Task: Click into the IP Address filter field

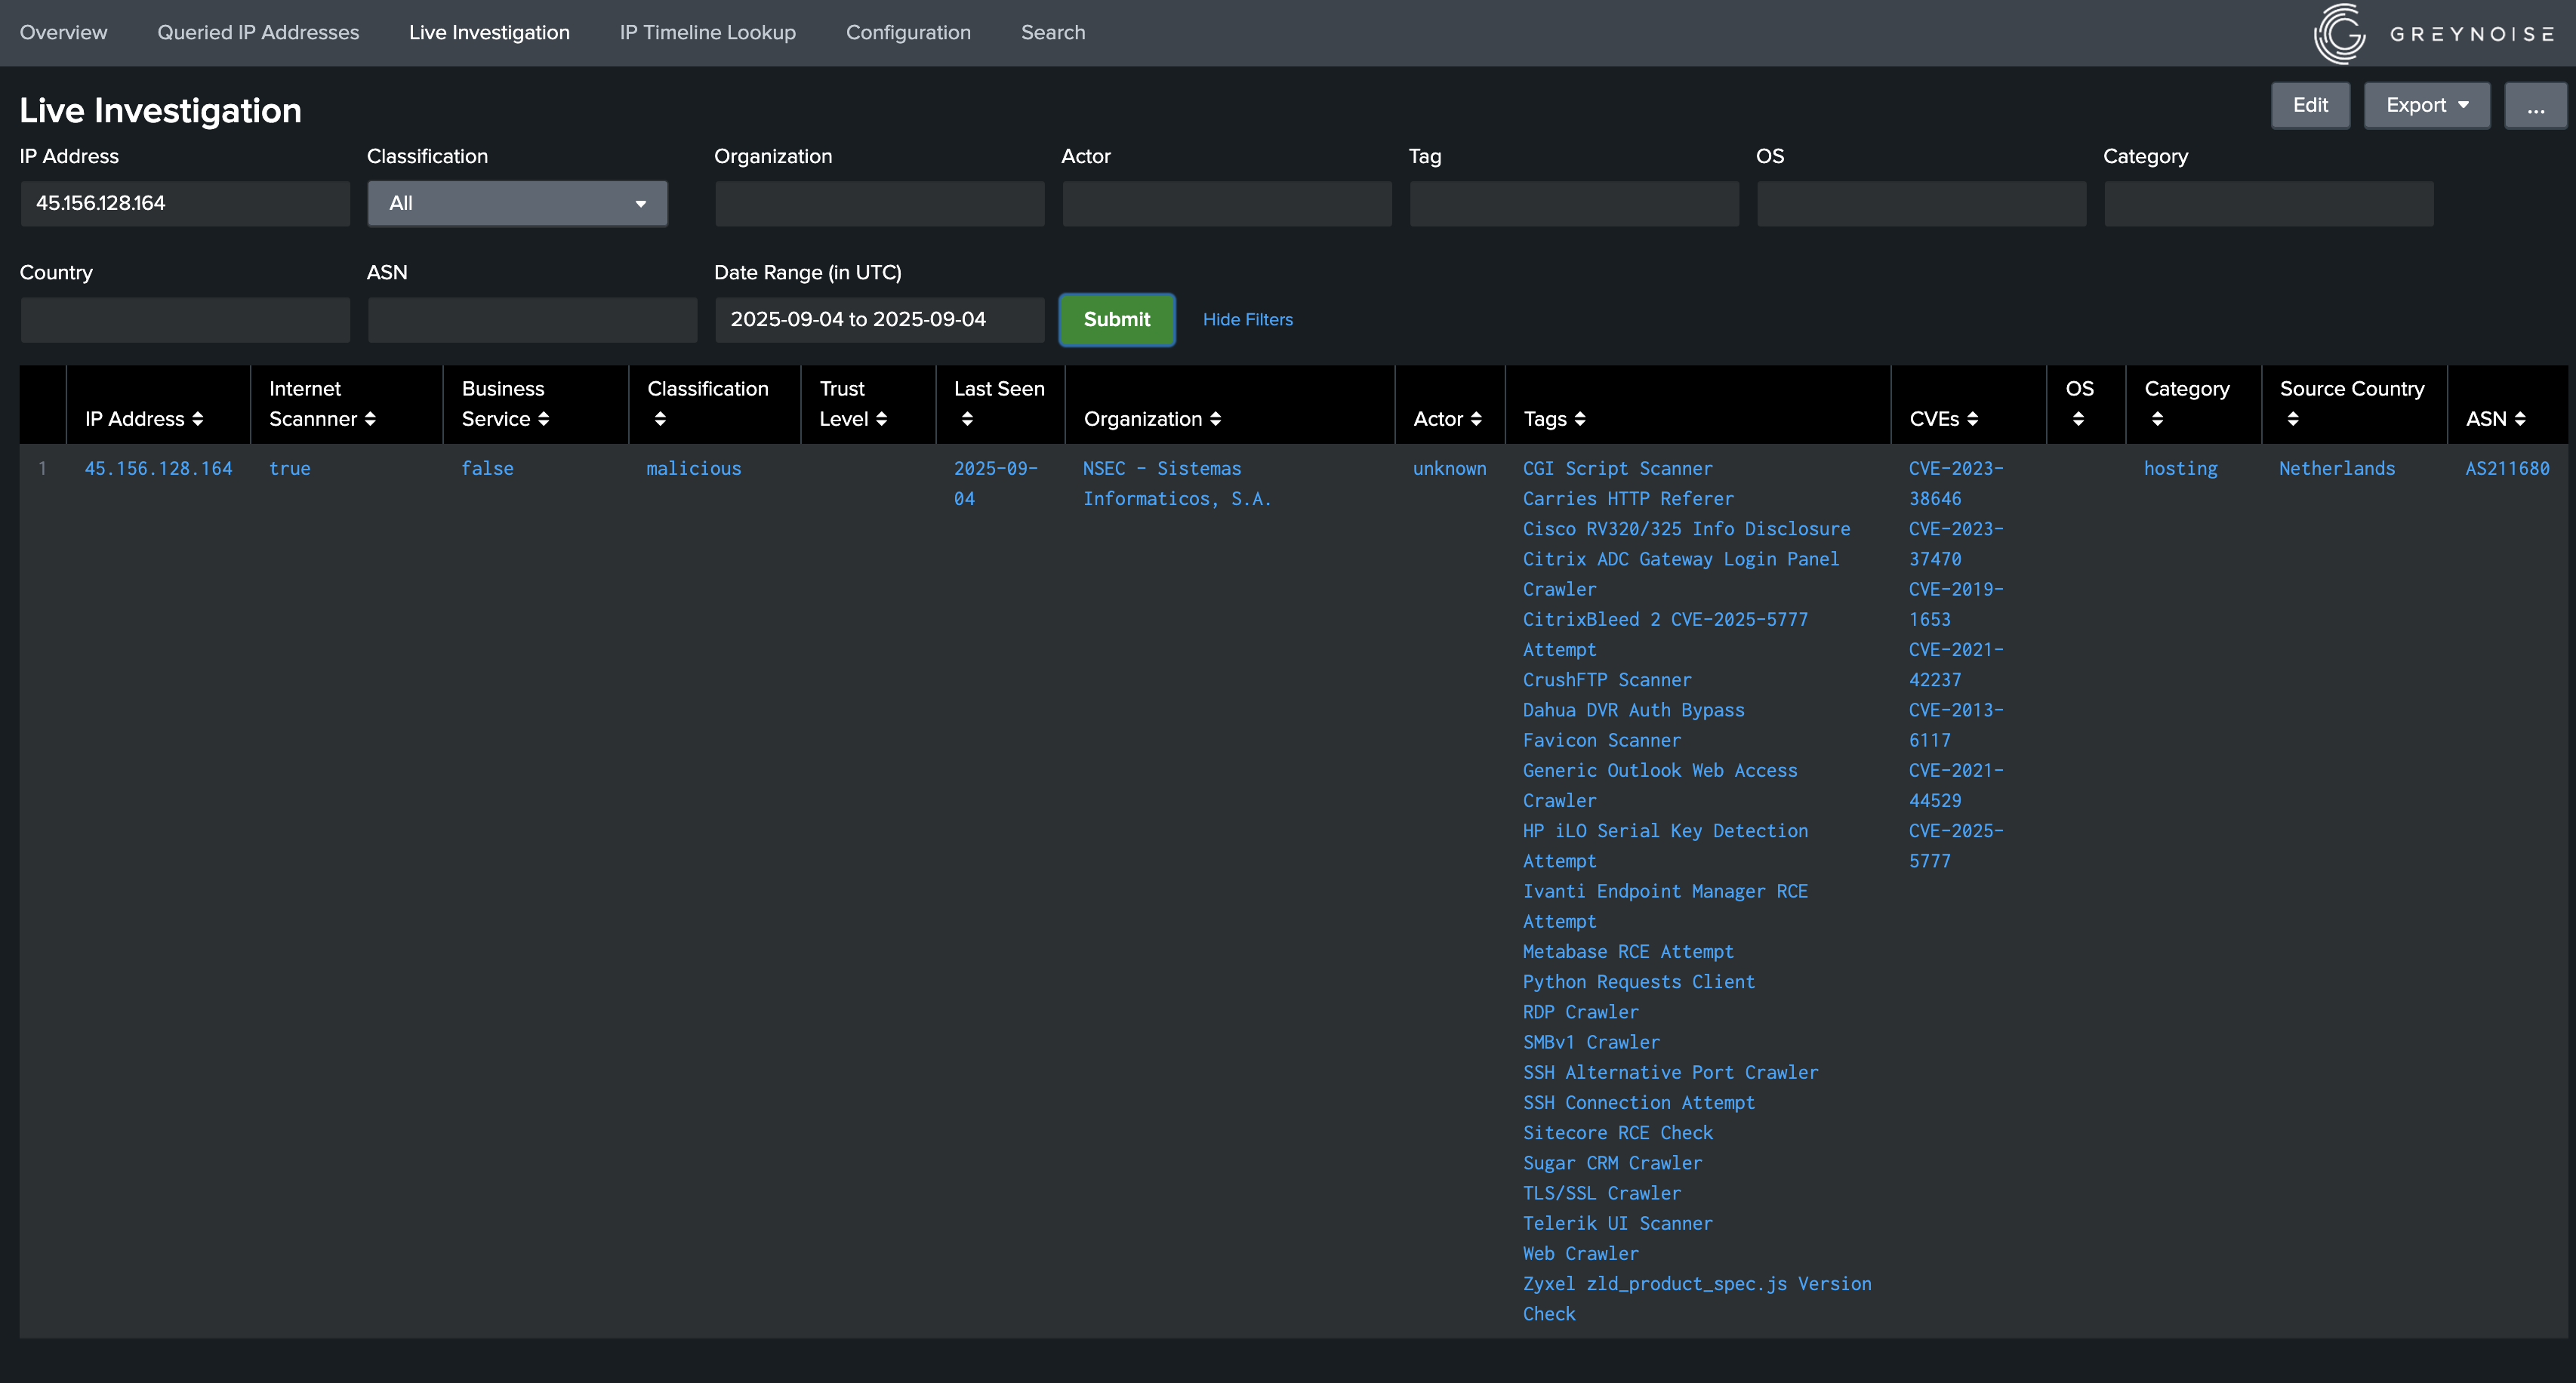Action: pos(185,203)
